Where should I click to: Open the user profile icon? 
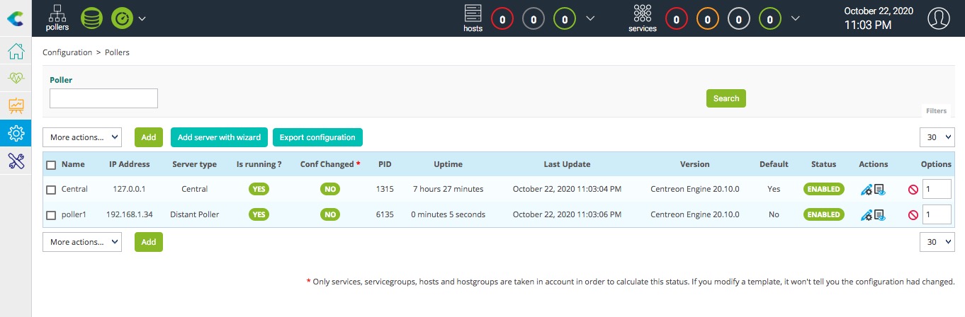tap(938, 18)
